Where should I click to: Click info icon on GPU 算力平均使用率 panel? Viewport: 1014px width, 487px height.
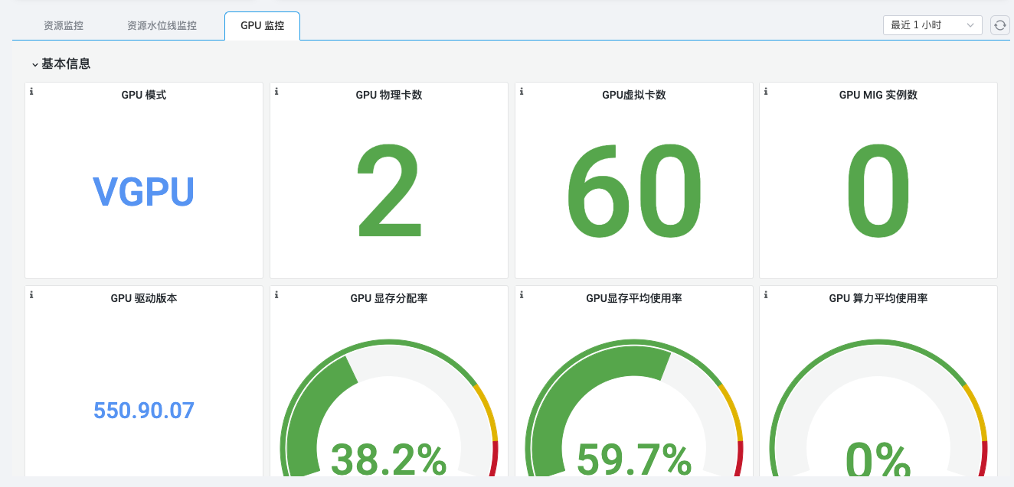pos(766,294)
